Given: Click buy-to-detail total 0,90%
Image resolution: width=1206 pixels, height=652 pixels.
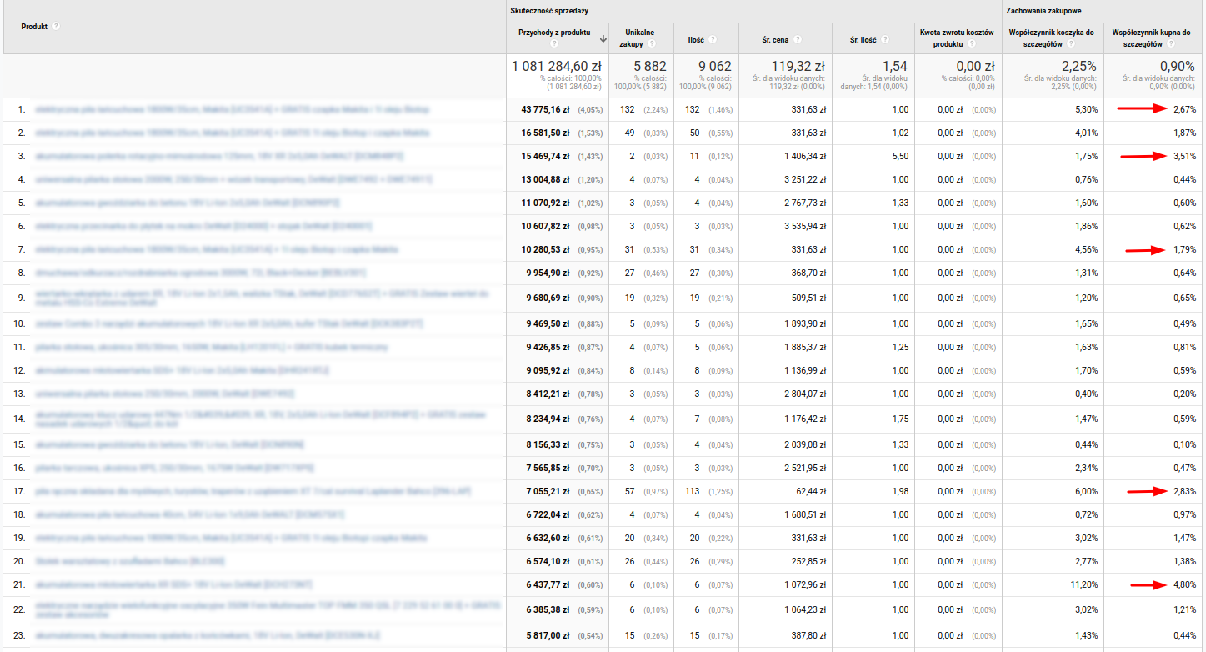Looking at the screenshot, I should (1177, 66).
